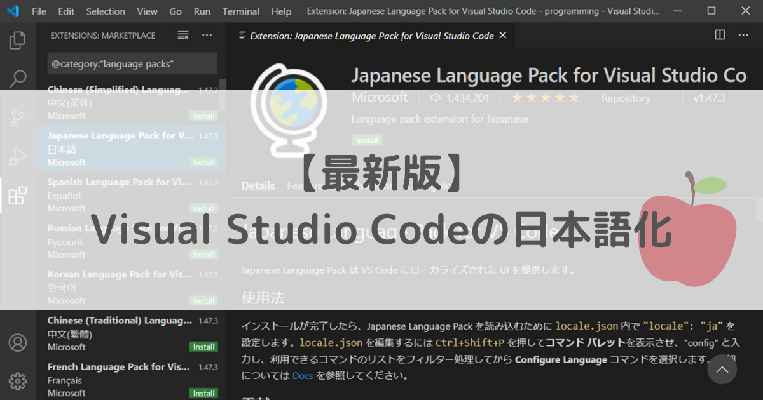This screenshot has width=763, height=400.
Task: Open the Explorer view in activity bar
Action: click(17, 41)
